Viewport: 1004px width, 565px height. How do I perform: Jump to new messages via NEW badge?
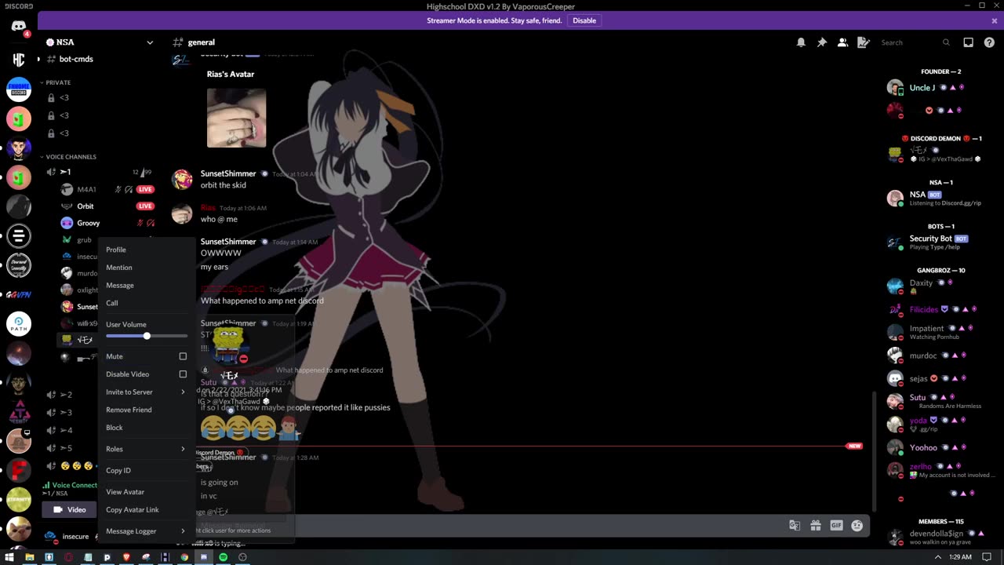(854, 446)
